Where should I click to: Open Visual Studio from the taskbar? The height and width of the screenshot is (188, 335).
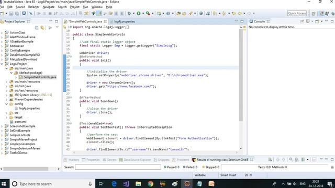126,183
